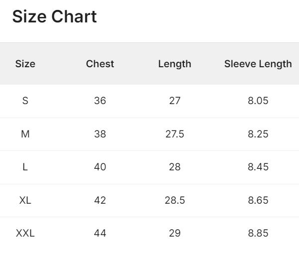
Task: Select the Size column header
Action: point(25,64)
